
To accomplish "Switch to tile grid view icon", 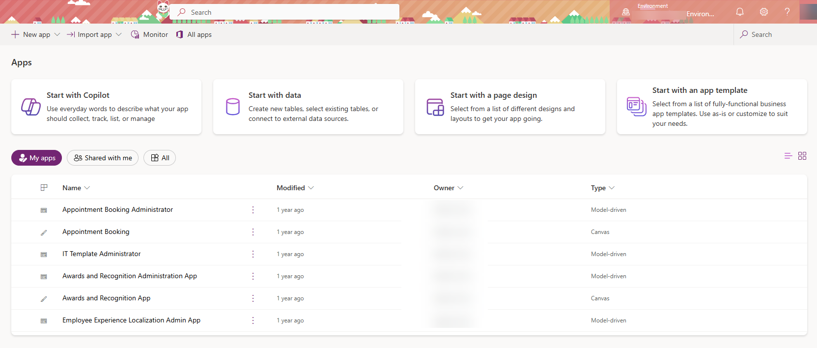I will (x=802, y=156).
